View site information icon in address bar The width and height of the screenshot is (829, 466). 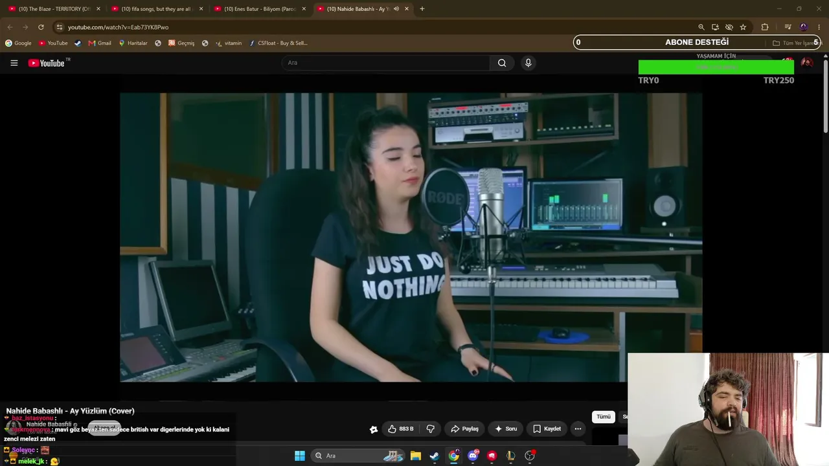coord(59,27)
